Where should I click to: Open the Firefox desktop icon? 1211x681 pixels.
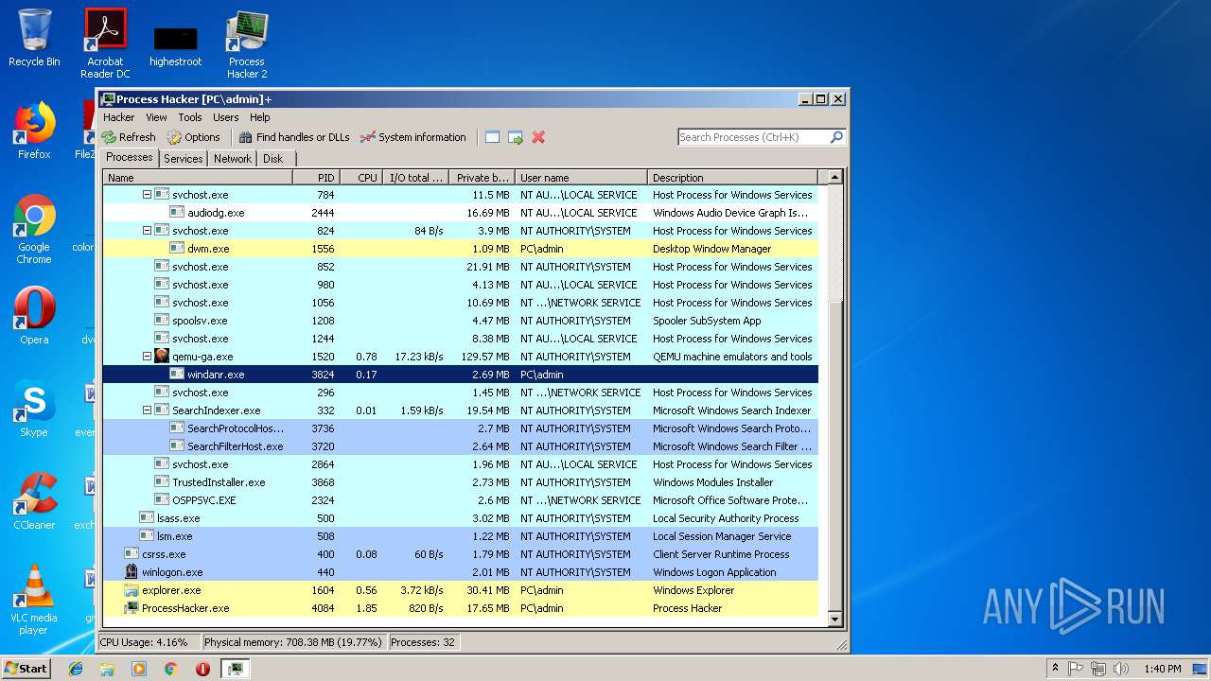click(x=34, y=131)
